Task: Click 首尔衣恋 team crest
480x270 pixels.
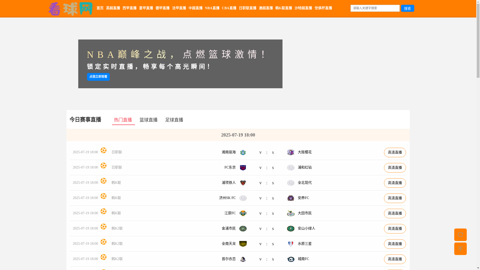Action: (243, 259)
